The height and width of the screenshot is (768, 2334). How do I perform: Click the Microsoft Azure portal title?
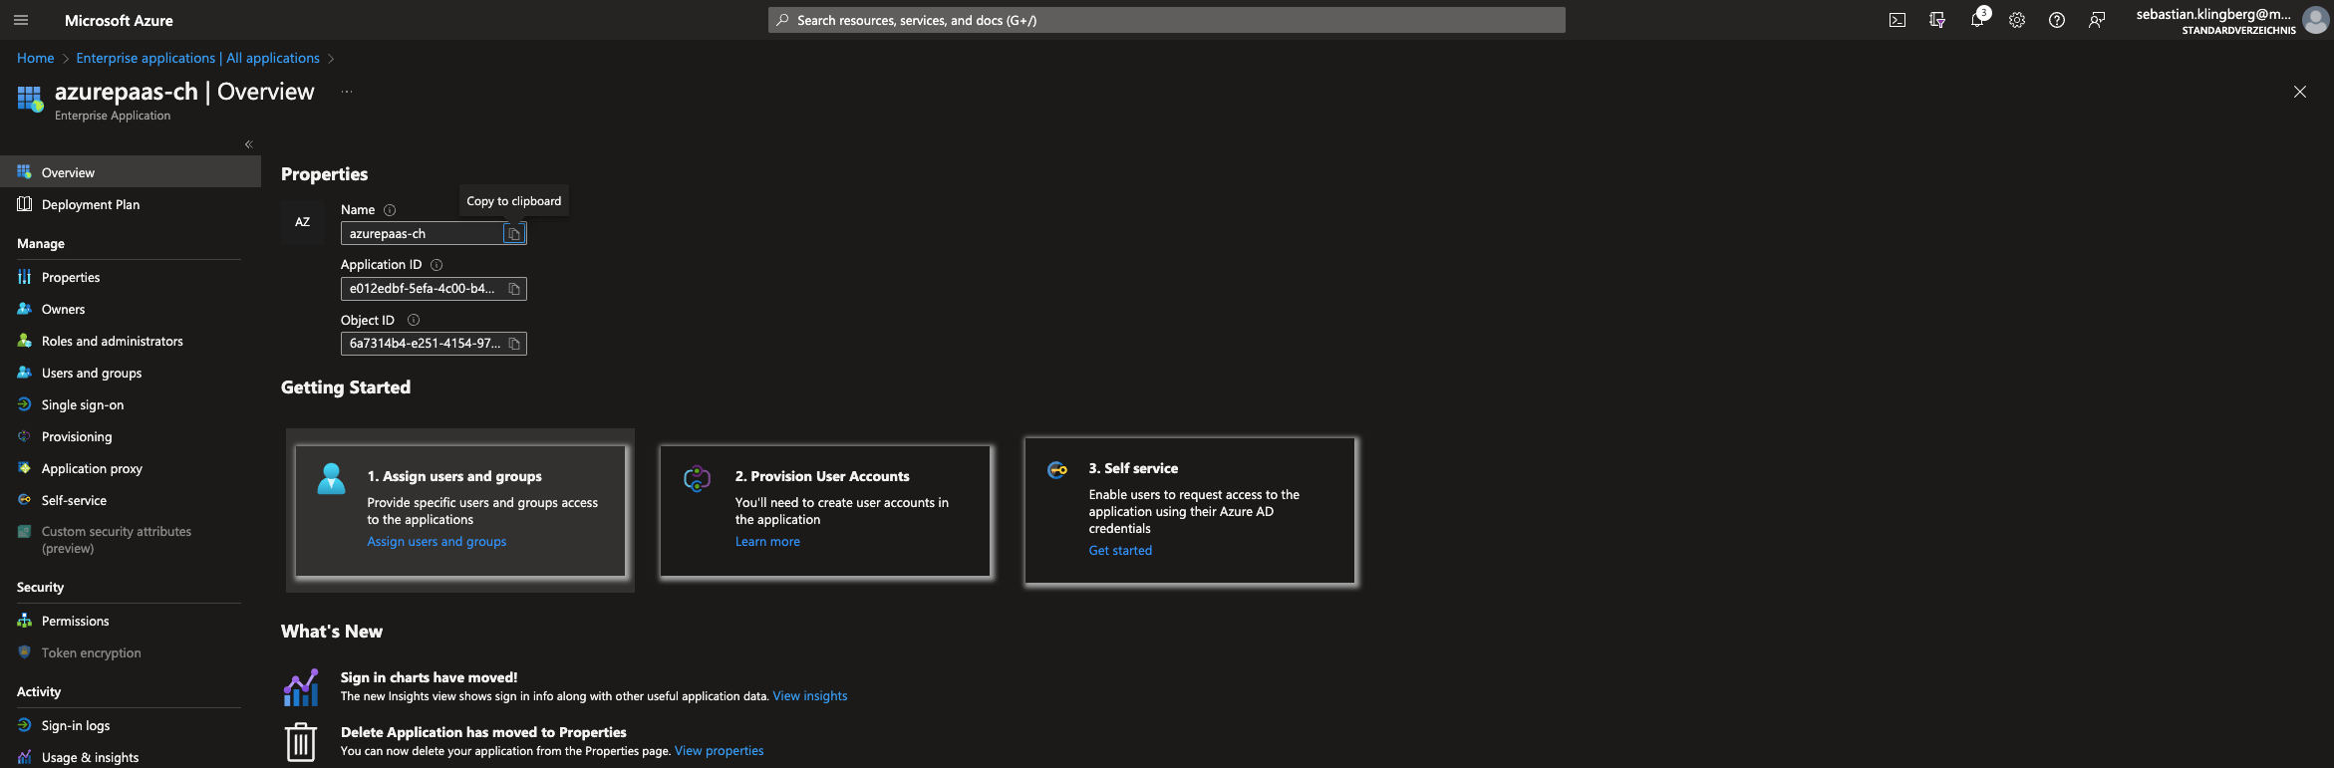coord(119,20)
